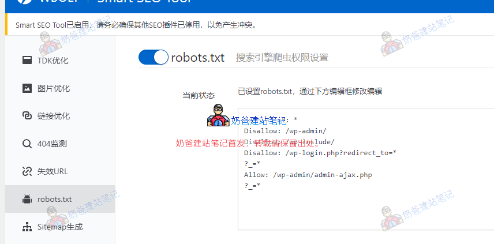Screen dimensions: 494x244
Task: Click the 失效URL broken link icon
Action: (x=27, y=171)
